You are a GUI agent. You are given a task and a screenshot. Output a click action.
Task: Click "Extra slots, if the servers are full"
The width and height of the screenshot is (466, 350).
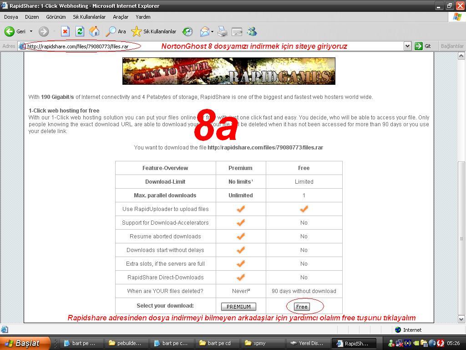[165, 264]
